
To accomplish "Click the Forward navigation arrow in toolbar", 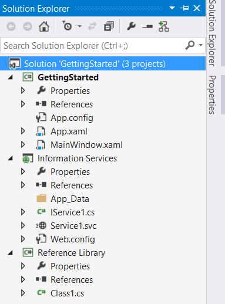I will coord(28,26).
